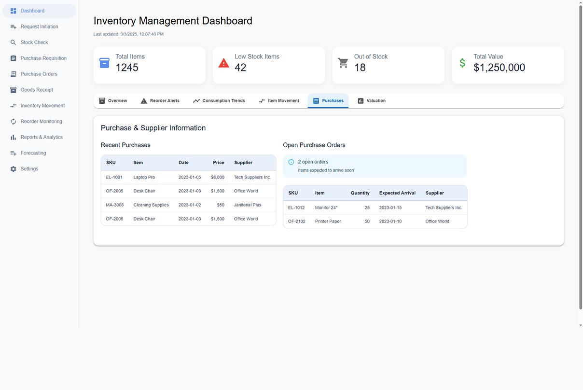This screenshot has height=390, width=583.
Task: Click the Request Initiation icon
Action: click(x=13, y=27)
